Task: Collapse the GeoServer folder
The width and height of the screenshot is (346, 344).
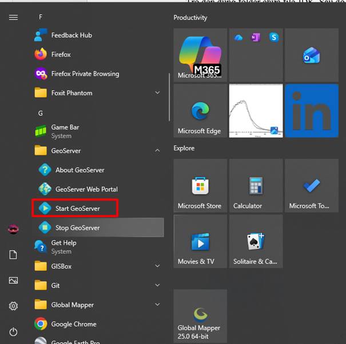Action: click(x=157, y=151)
